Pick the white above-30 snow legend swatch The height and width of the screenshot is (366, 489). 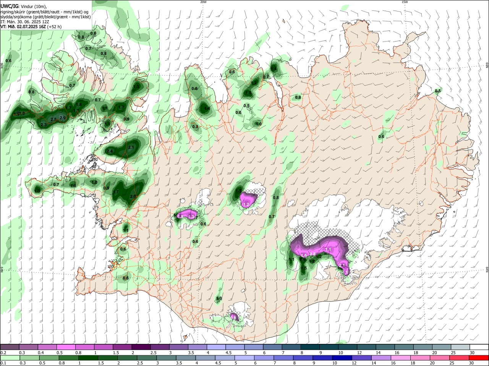click(x=479, y=347)
